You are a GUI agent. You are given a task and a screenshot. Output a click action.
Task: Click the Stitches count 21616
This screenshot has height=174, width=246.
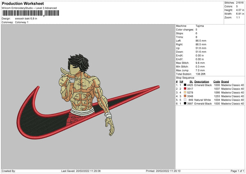(x=240, y=3)
